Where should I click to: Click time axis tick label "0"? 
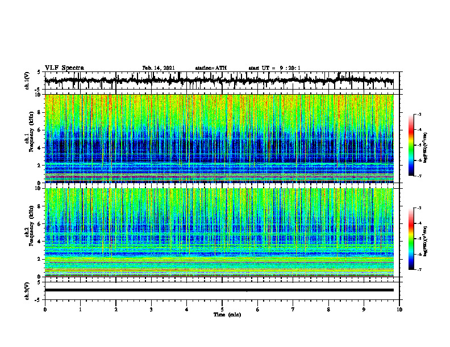click(45, 310)
